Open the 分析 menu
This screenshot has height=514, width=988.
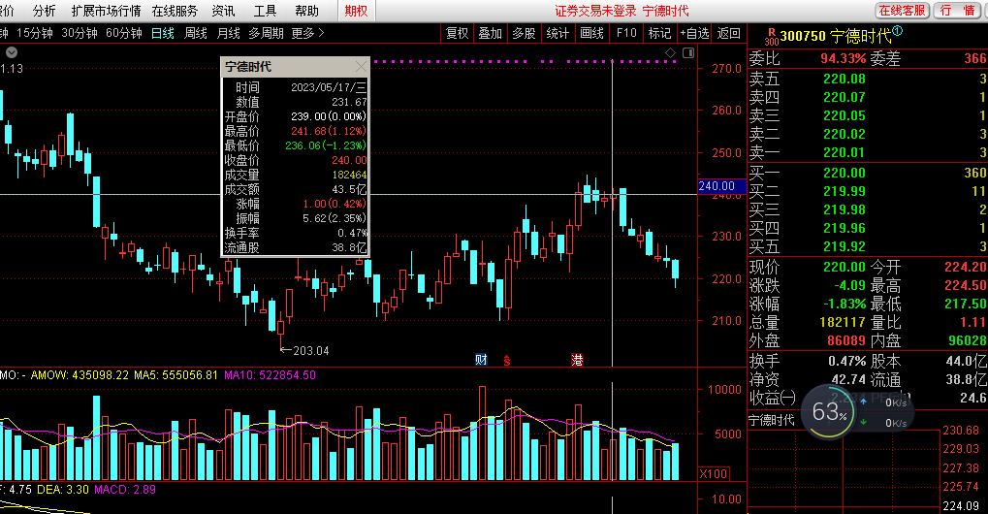[x=44, y=11]
